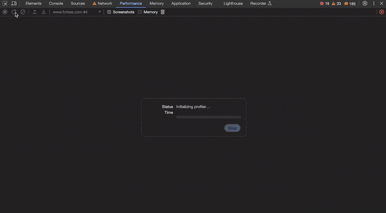Open the Sources tab

pos(78,3)
